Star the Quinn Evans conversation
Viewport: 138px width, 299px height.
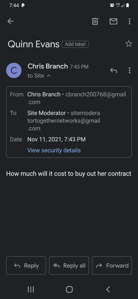click(x=129, y=44)
